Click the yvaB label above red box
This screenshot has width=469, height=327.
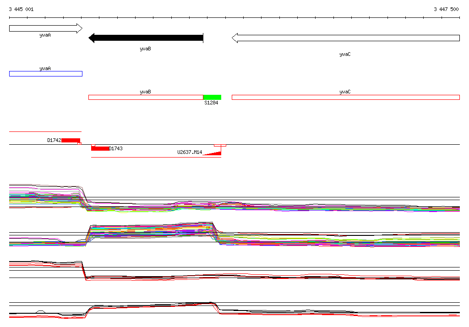(x=145, y=92)
